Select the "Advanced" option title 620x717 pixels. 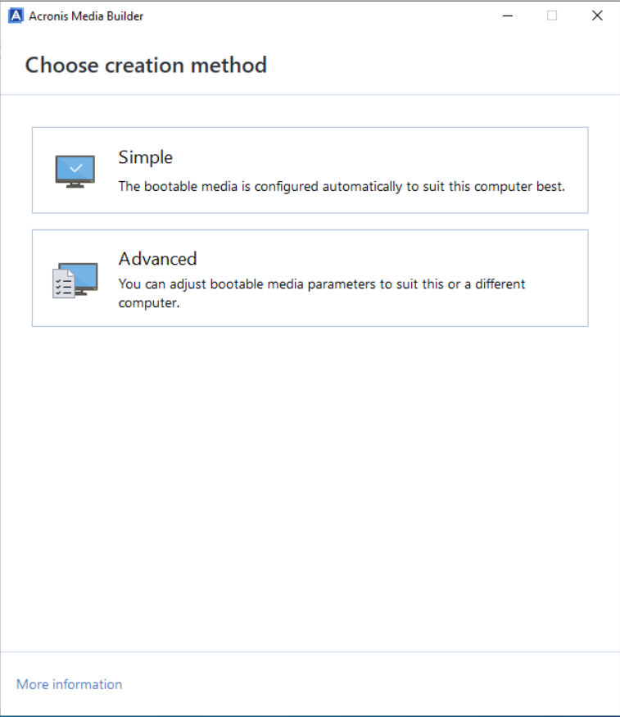pyautogui.click(x=157, y=259)
